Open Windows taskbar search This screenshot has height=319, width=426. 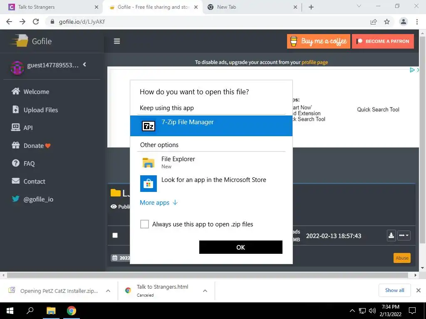point(30,311)
